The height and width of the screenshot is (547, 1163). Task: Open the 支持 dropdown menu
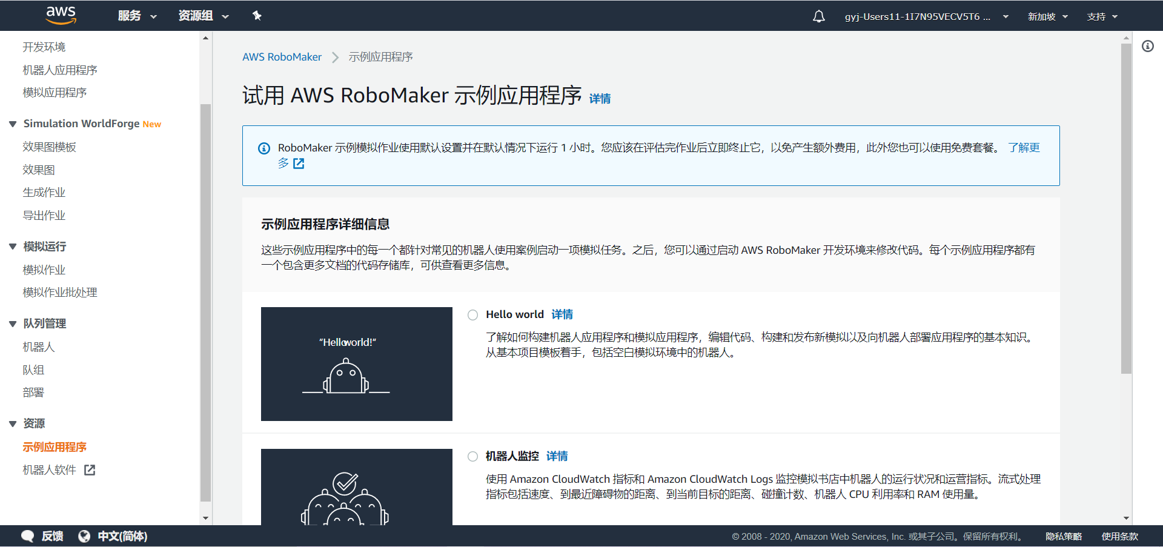pyautogui.click(x=1102, y=16)
